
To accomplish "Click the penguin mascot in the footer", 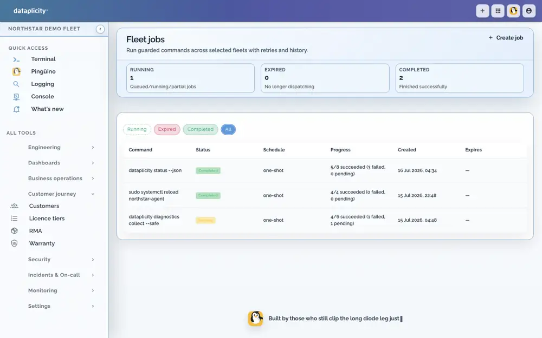I will tap(255, 319).
